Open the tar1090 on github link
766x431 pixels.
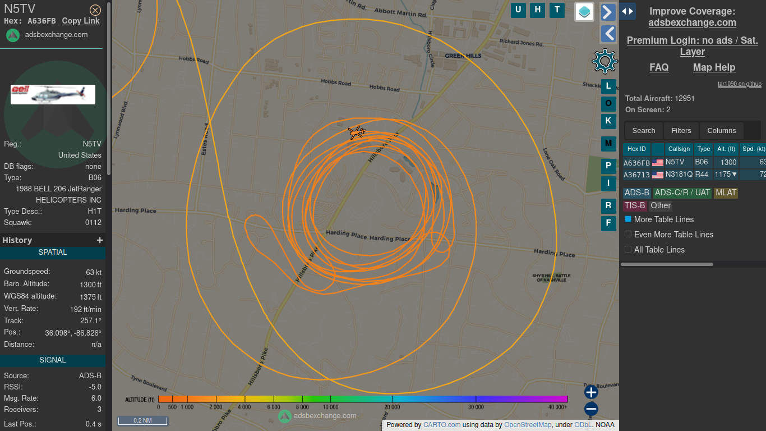point(740,84)
